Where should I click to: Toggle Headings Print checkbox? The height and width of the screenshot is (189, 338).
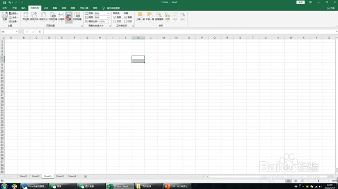click(125, 22)
